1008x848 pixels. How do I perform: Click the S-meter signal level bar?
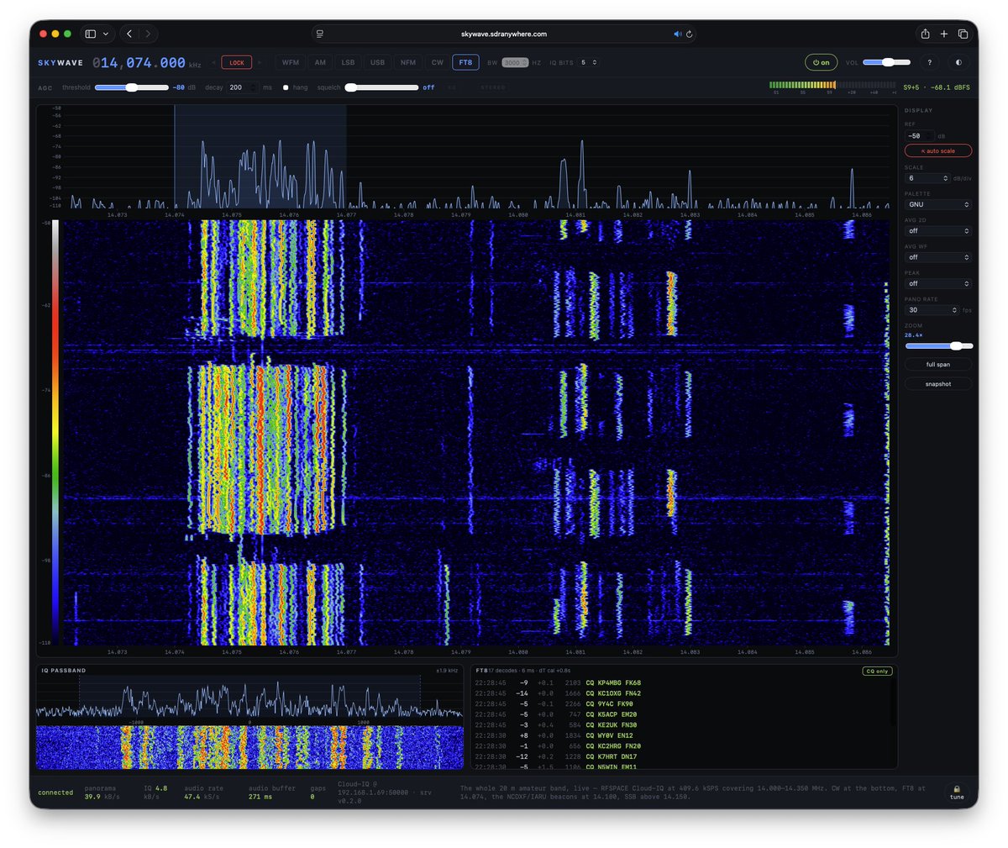832,85
